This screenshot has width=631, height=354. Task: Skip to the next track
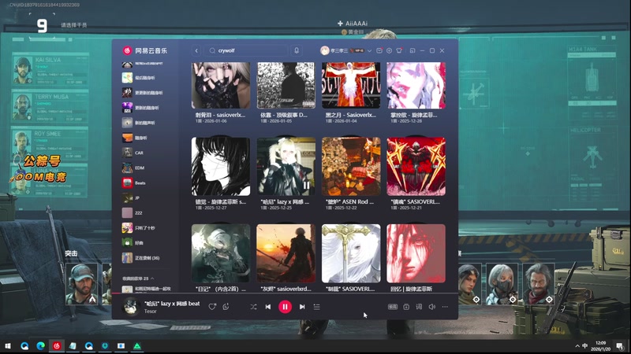(302, 307)
